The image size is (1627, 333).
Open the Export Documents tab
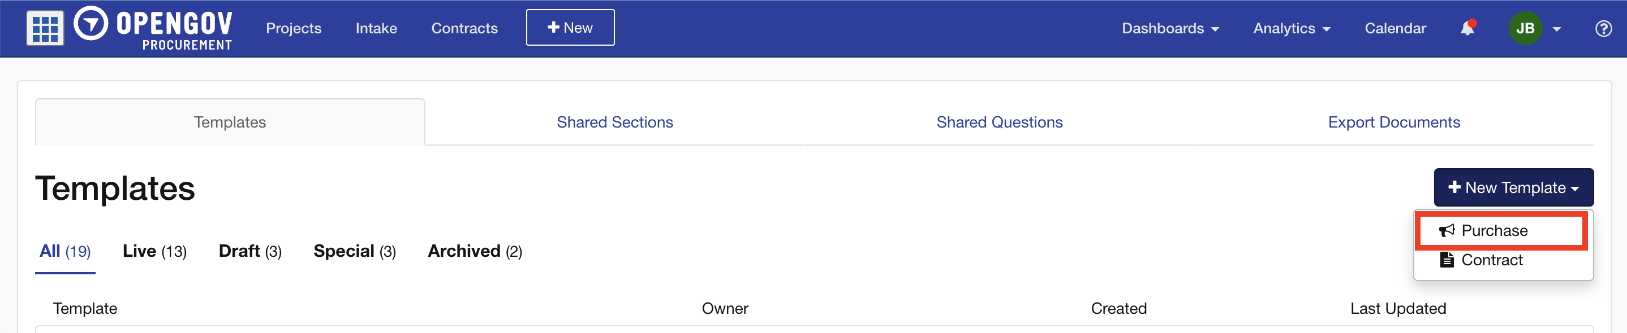1393,122
